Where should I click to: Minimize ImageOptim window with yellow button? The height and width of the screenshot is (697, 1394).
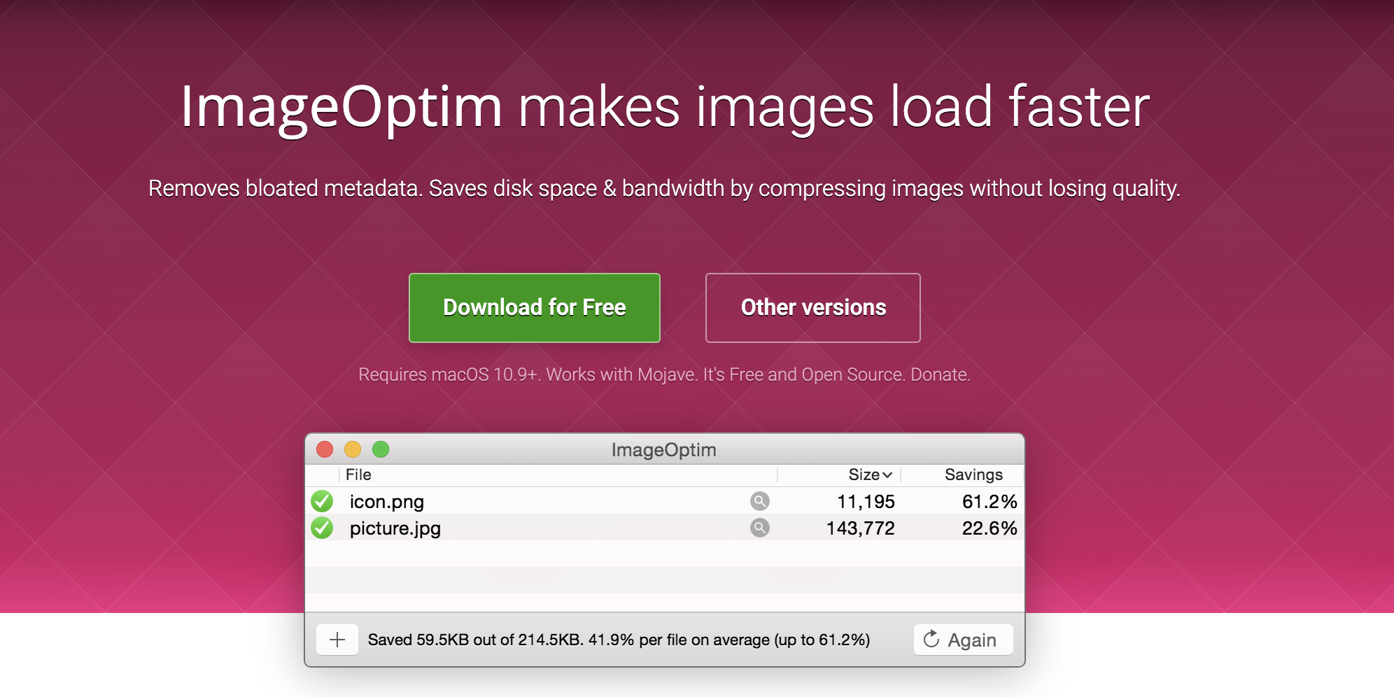[x=353, y=449]
